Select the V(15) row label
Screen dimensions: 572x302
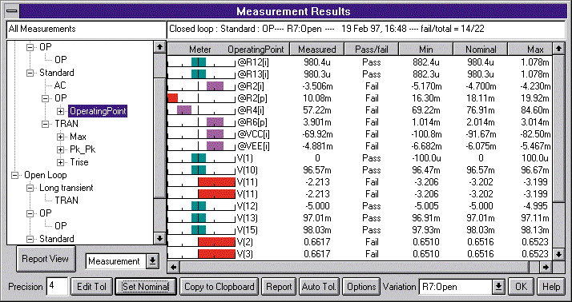[x=248, y=230]
